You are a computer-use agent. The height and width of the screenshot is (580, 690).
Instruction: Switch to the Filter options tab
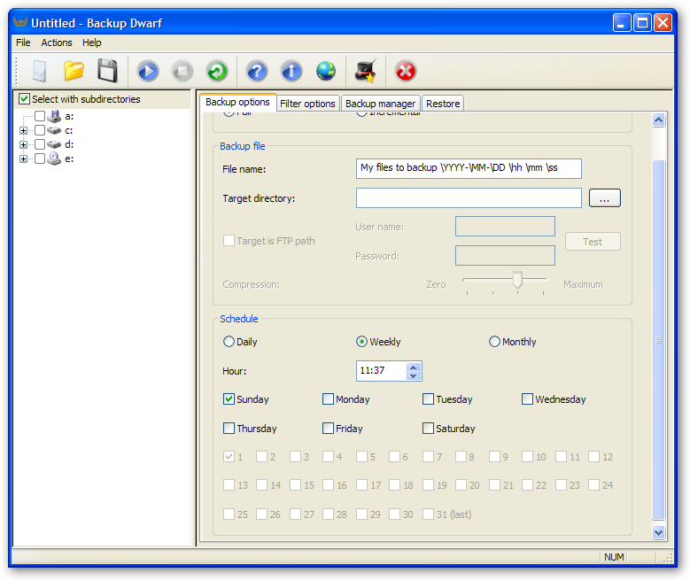pyautogui.click(x=307, y=104)
